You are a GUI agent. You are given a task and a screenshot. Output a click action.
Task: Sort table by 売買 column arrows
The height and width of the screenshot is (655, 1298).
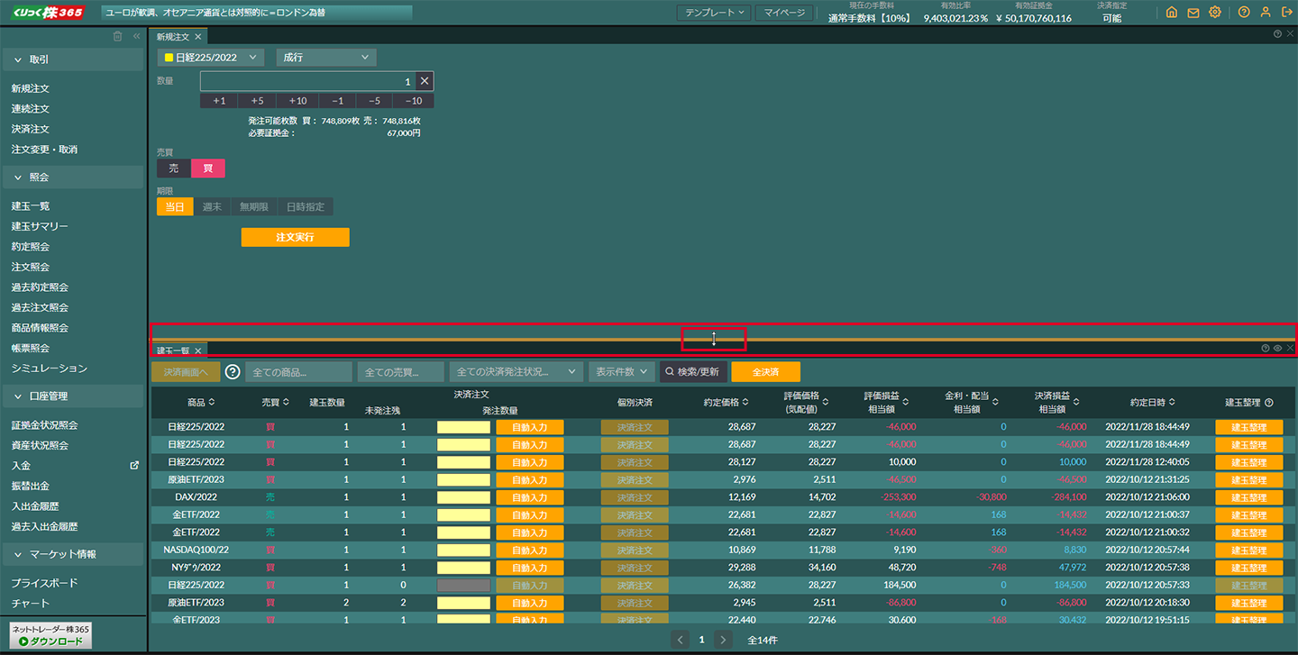click(x=286, y=403)
